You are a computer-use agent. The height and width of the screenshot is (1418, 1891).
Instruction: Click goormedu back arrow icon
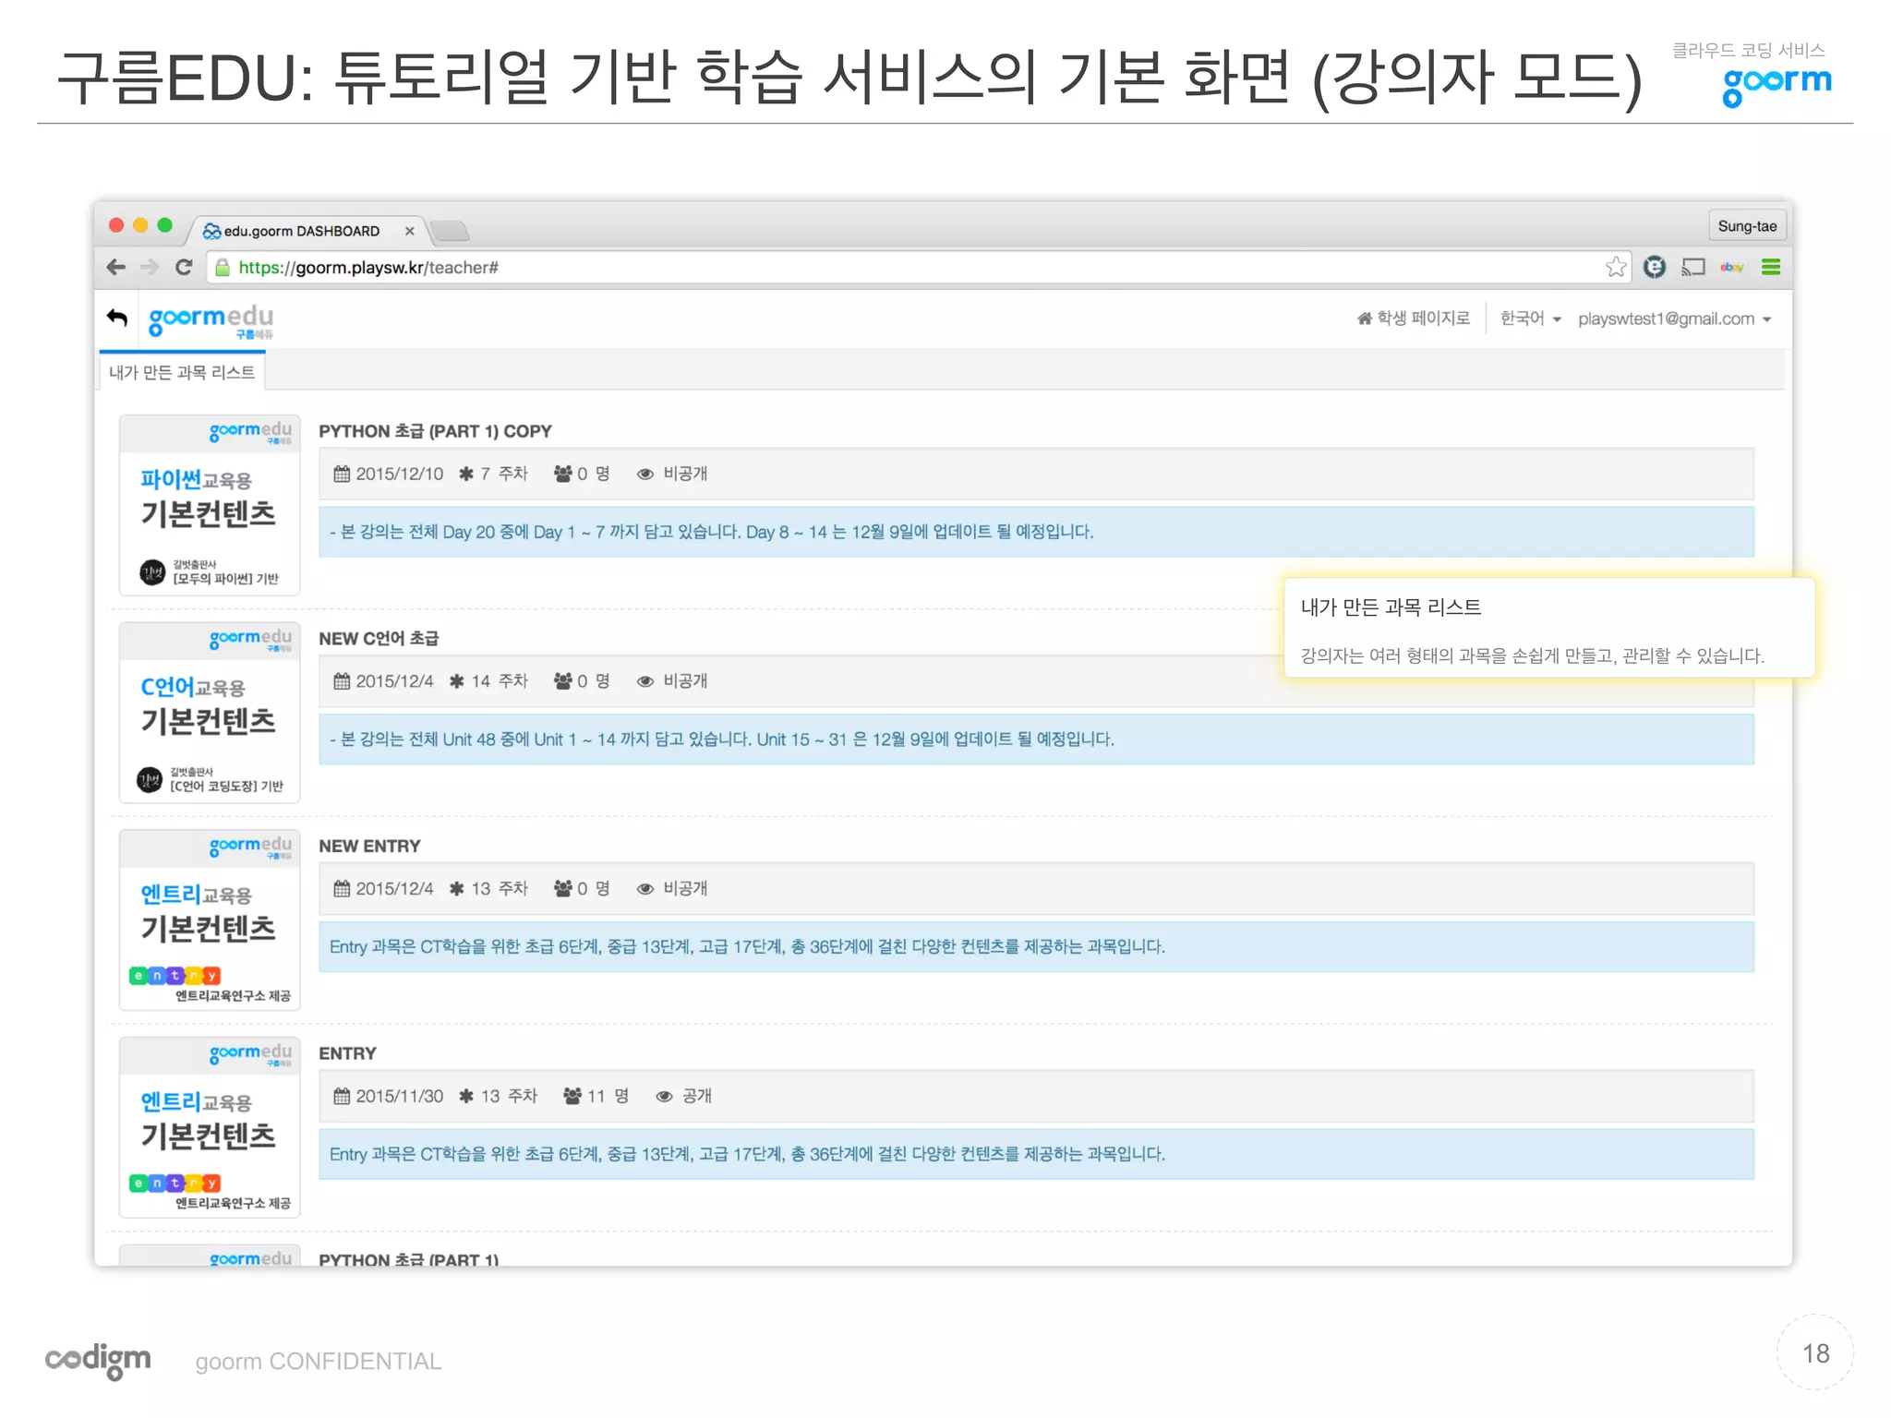pyautogui.click(x=117, y=318)
